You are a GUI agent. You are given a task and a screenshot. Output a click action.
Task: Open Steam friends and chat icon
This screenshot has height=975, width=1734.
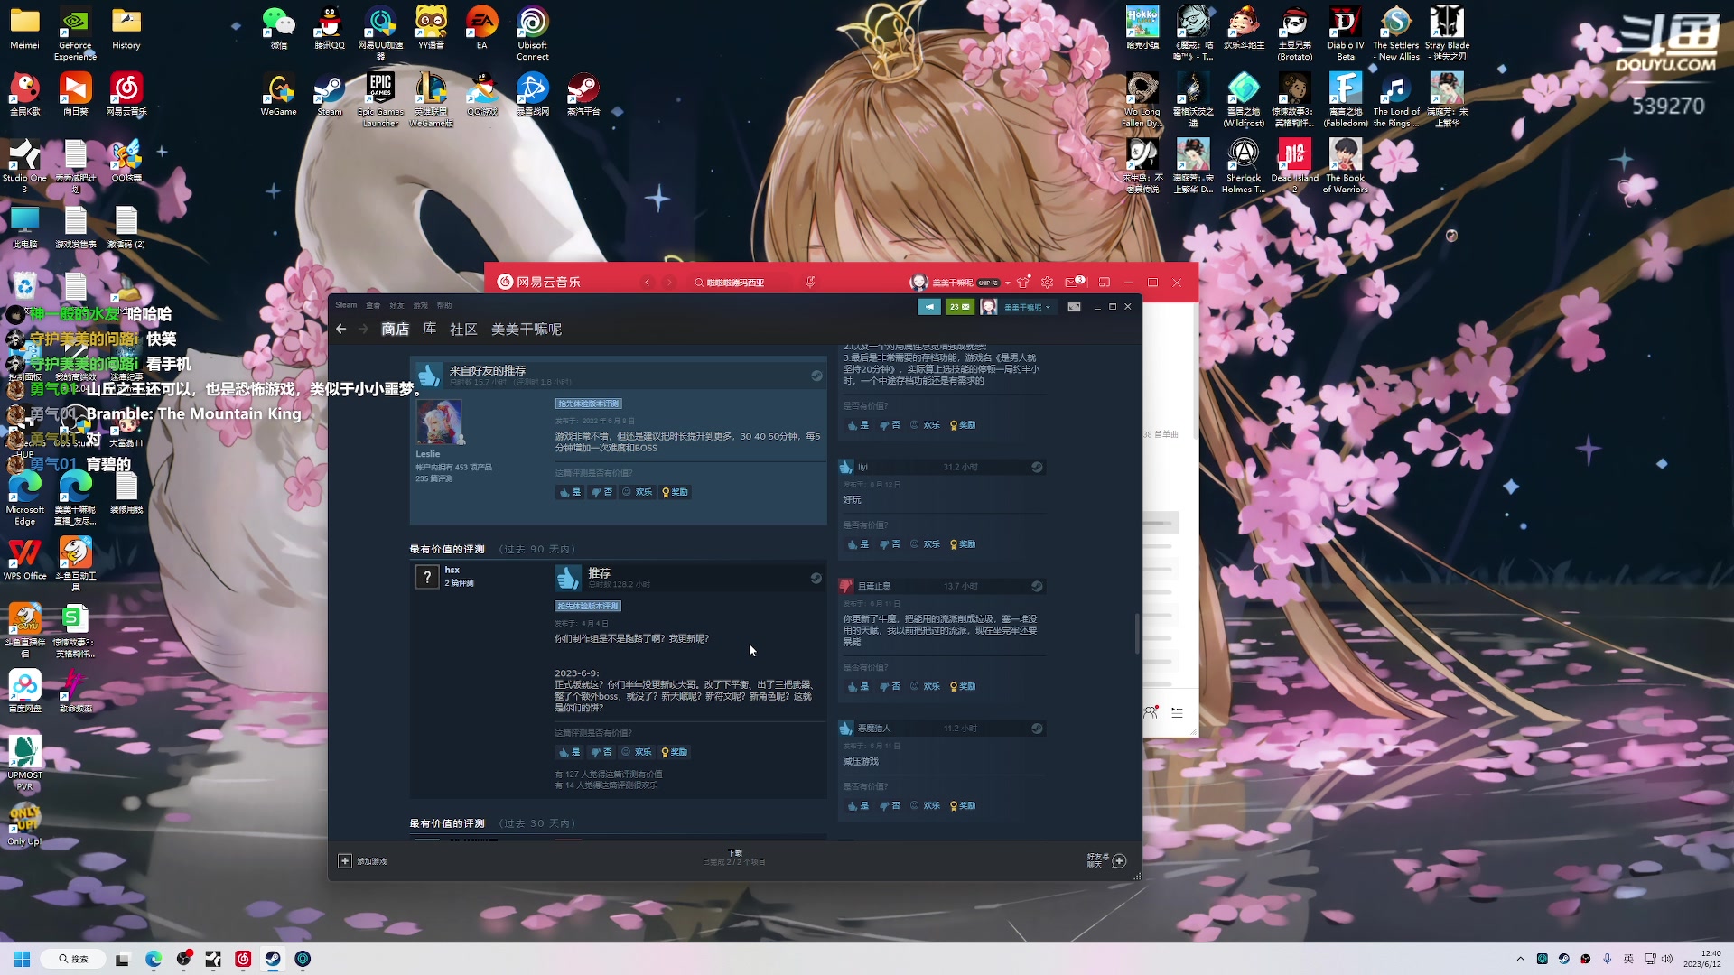click(1119, 861)
